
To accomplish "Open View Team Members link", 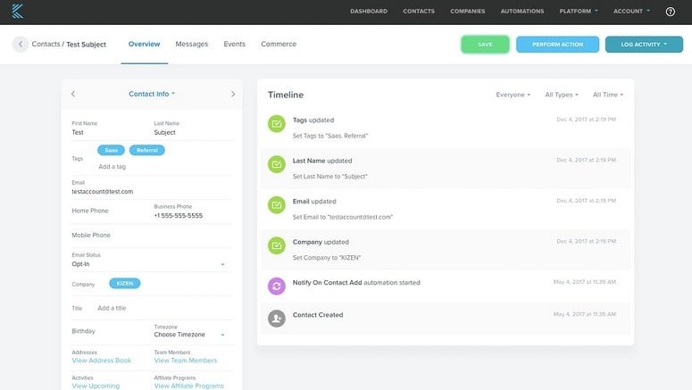I will (x=186, y=361).
